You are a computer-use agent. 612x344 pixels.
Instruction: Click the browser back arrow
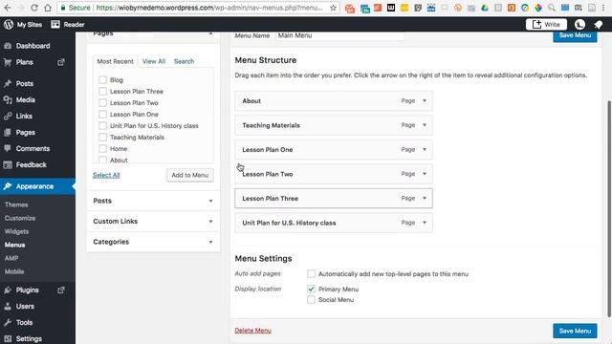8,8
